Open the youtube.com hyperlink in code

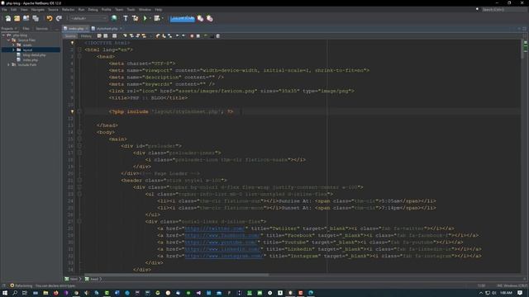[221, 242]
